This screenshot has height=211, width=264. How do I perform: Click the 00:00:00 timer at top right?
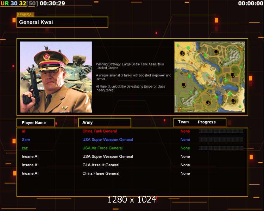click(251, 4)
